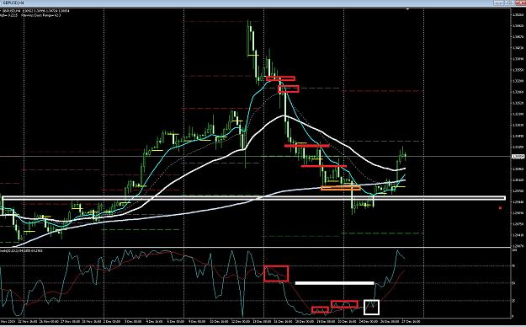The image size is (526, 327).
Task: Select the small red square marker near price axis
Action: [500, 208]
